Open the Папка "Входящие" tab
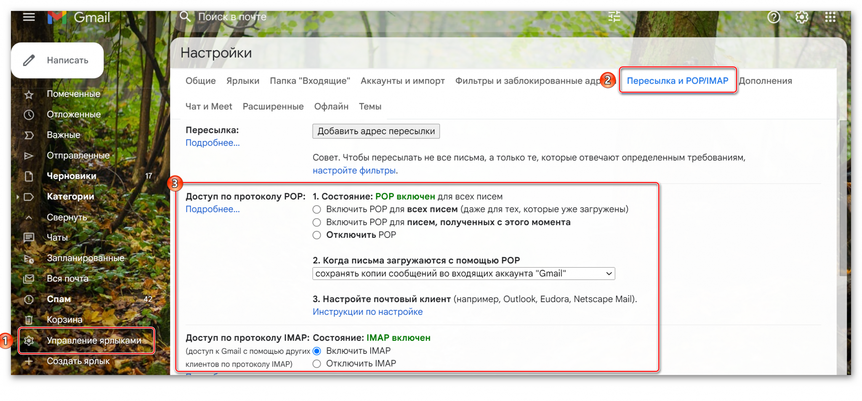Viewport: 862px width, 401px height. (x=310, y=81)
